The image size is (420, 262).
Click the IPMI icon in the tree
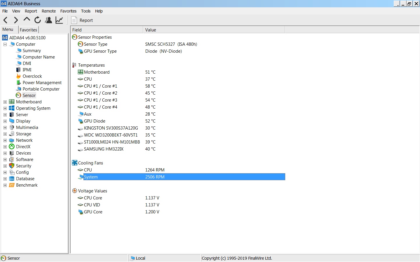tap(18, 70)
